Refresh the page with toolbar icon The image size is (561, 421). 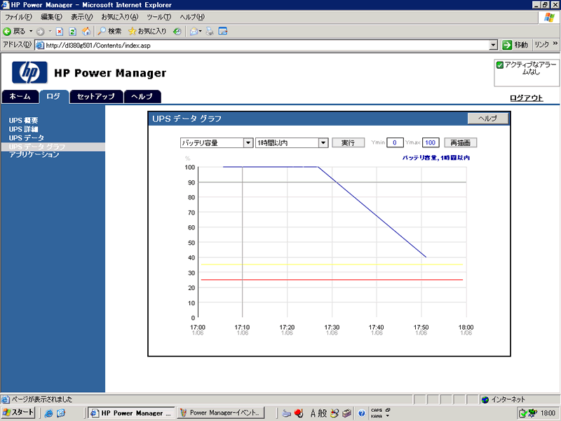pos(72,31)
